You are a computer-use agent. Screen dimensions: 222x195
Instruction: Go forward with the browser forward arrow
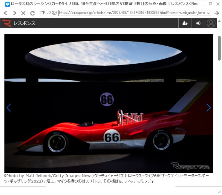pos(15,13)
